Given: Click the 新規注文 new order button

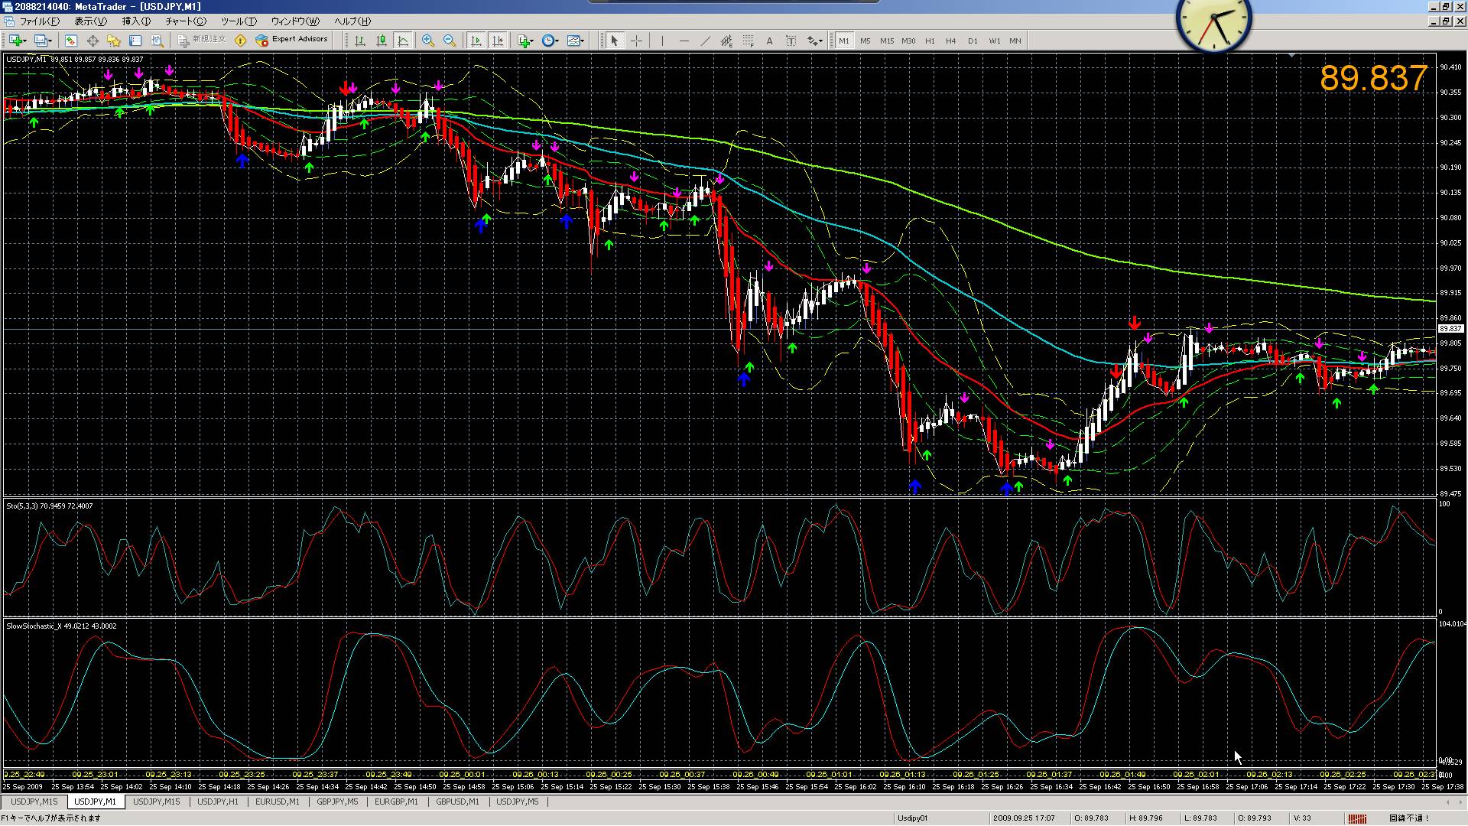Looking at the screenshot, I should (x=202, y=40).
